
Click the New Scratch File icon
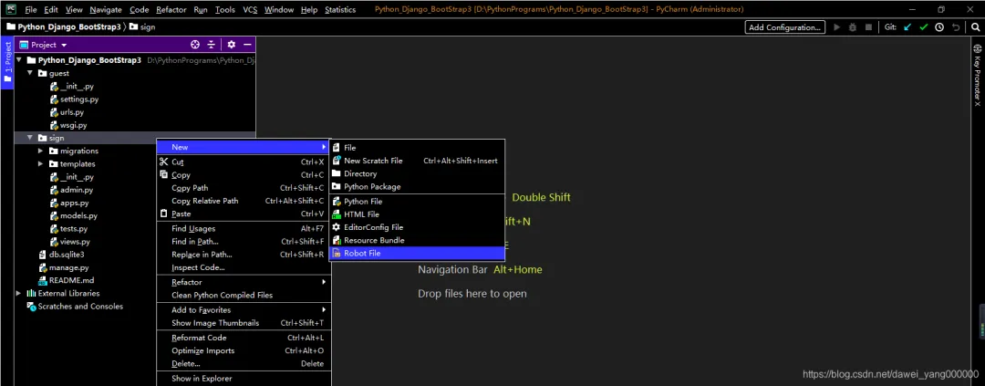click(337, 161)
